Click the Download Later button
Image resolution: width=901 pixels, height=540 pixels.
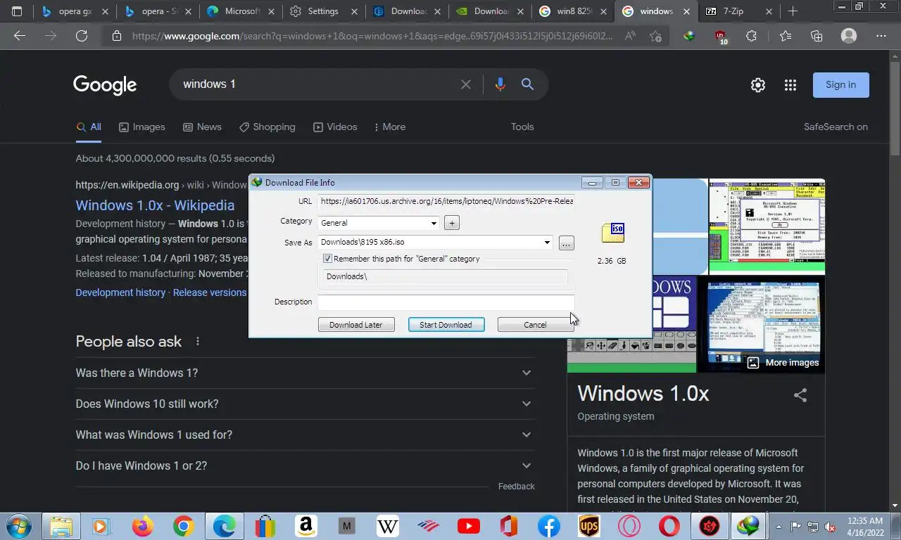356,325
